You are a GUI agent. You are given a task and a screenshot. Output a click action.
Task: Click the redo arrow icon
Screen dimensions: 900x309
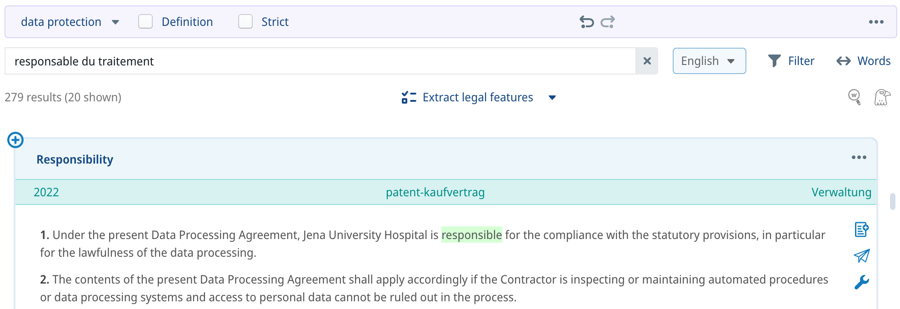pos(608,22)
